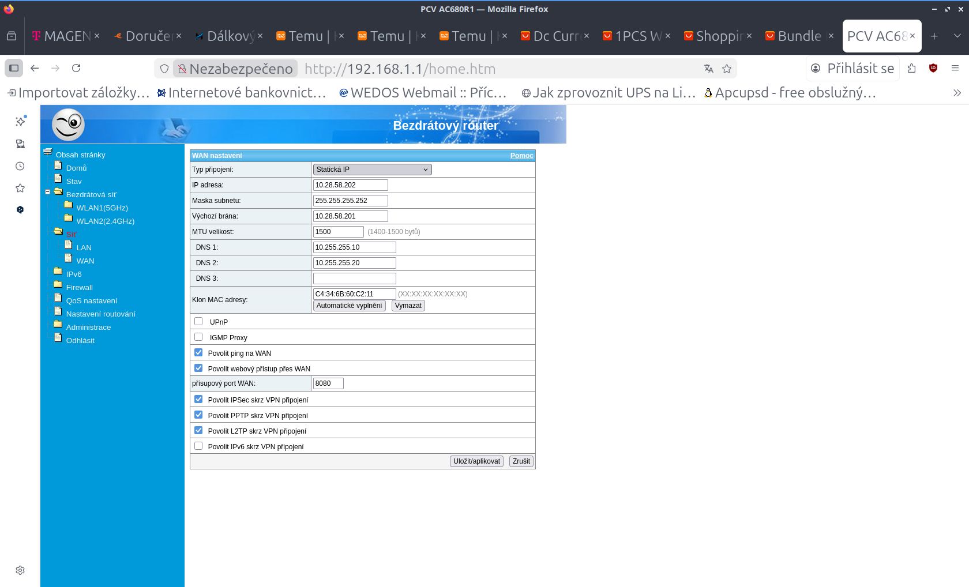
Task: Open the Pomoc help link
Action: (521, 156)
